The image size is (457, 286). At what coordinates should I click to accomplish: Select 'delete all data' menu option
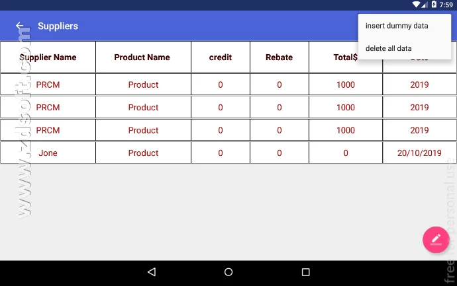[405, 48]
